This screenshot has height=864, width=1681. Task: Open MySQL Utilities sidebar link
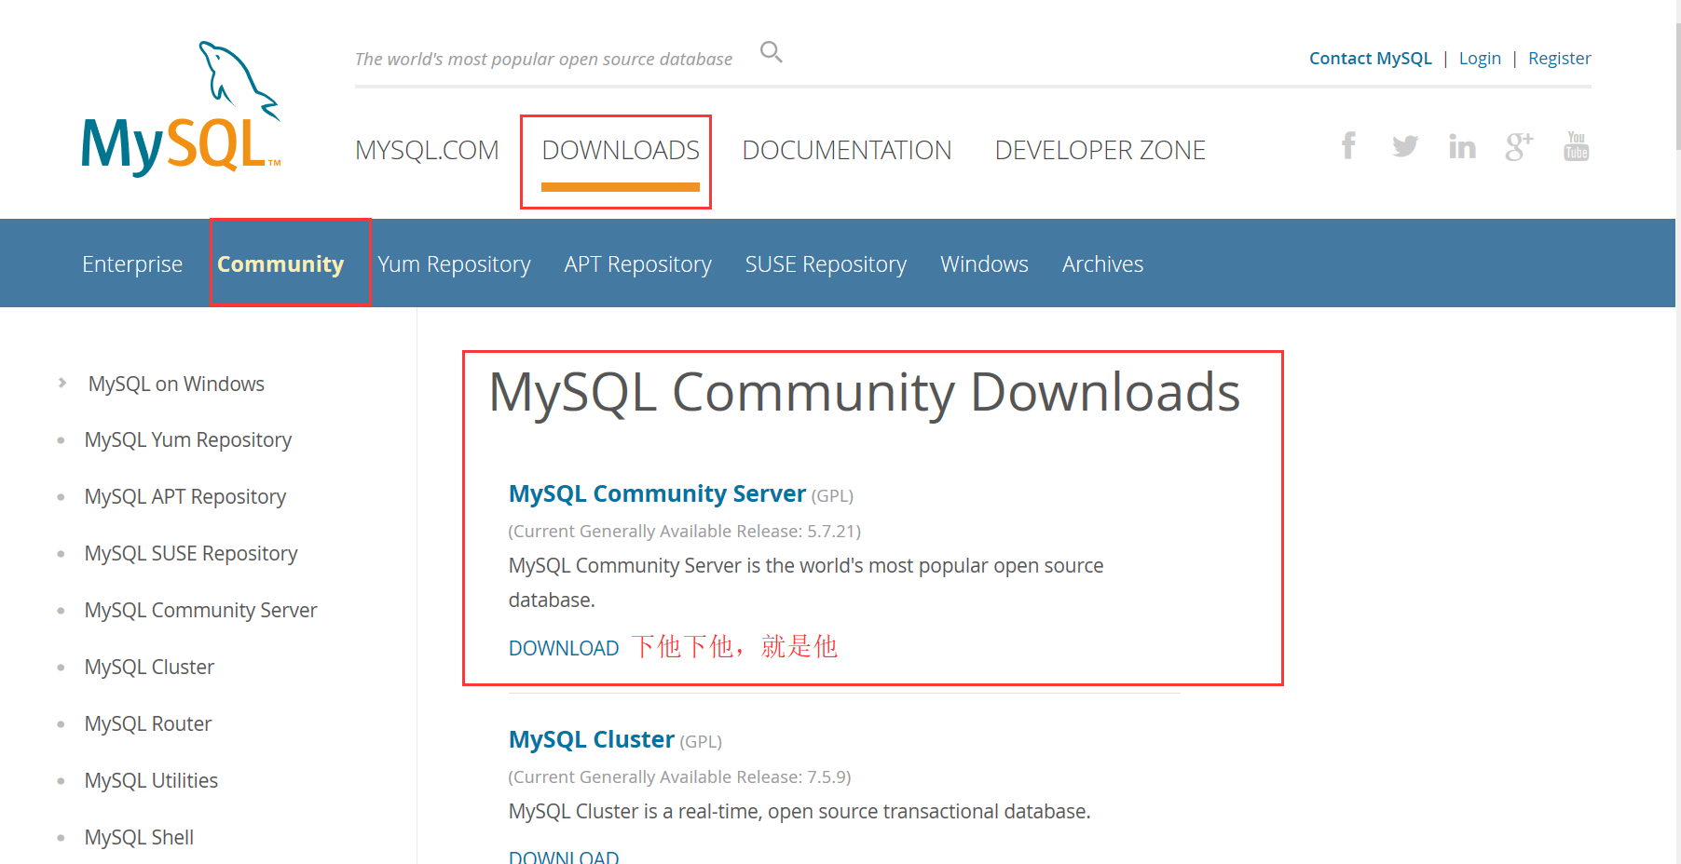(x=151, y=780)
